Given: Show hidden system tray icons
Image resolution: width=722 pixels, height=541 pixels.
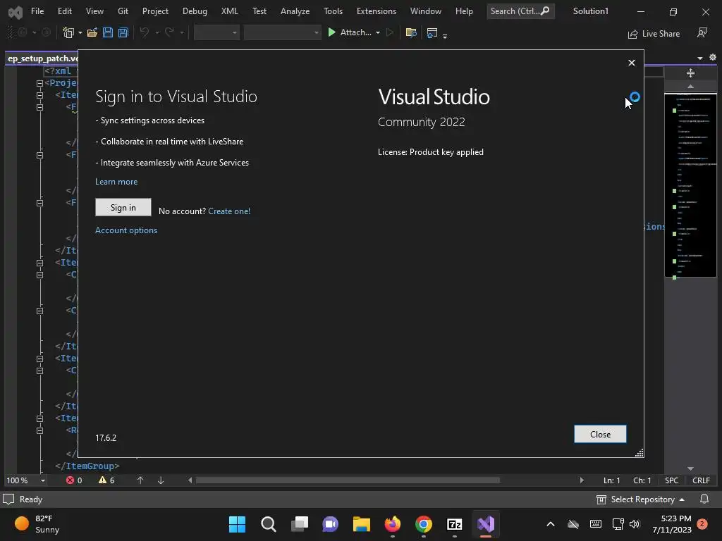Looking at the screenshot, I should point(550,524).
